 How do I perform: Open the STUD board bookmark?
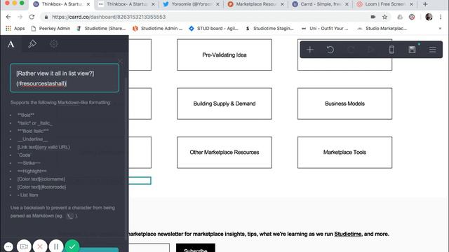(x=213, y=28)
